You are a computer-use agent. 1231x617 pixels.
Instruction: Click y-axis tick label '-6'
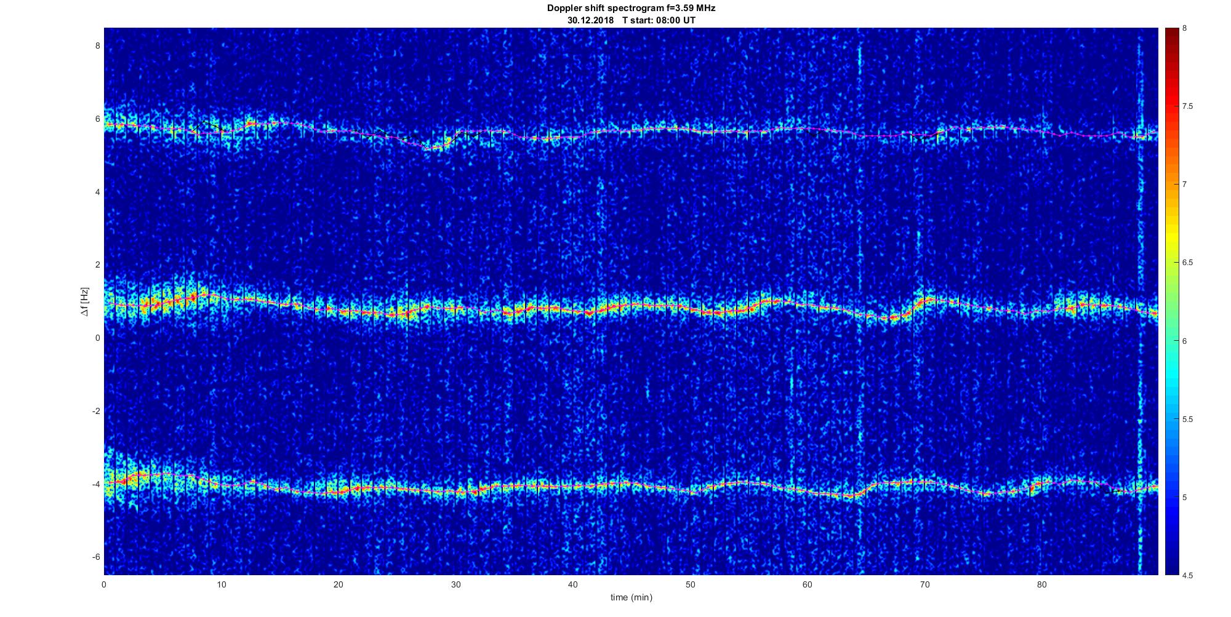coord(95,557)
